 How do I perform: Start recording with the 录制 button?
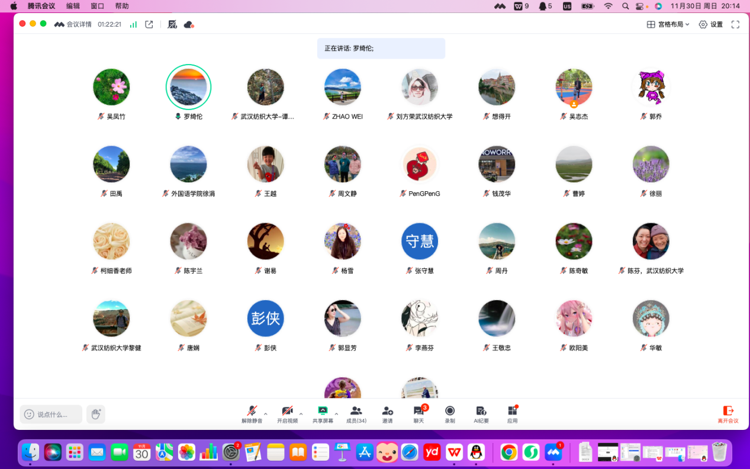[x=450, y=414]
